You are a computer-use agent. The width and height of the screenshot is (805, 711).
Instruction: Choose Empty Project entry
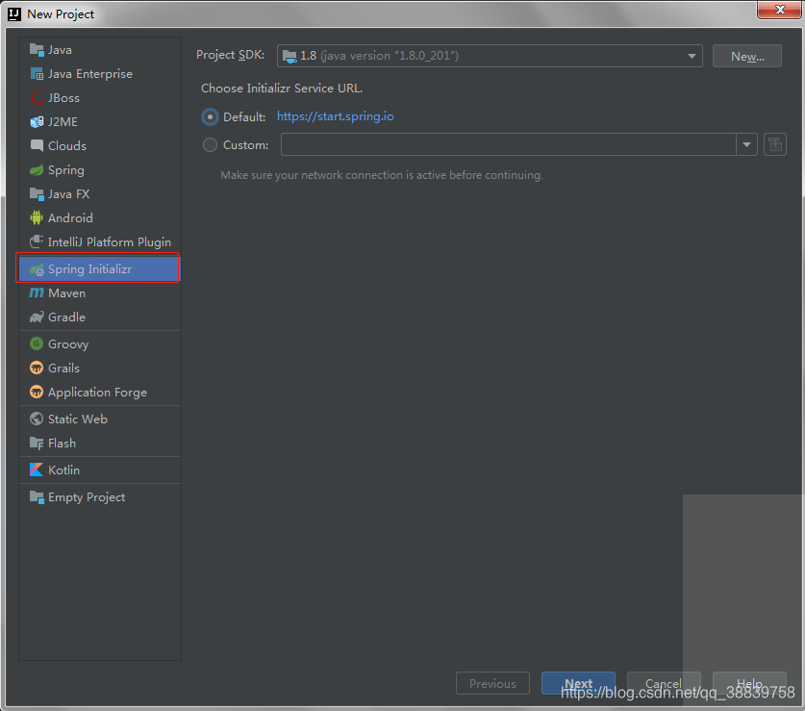(87, 497)
